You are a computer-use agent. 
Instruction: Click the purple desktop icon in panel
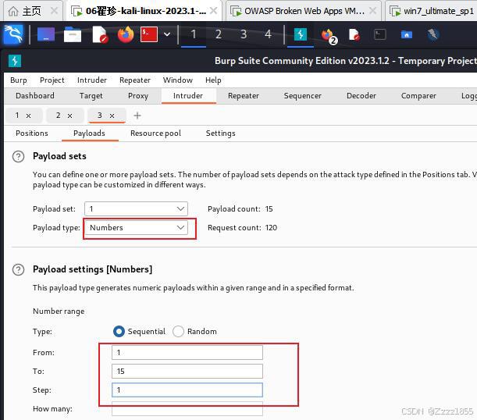tap(46, 34)
